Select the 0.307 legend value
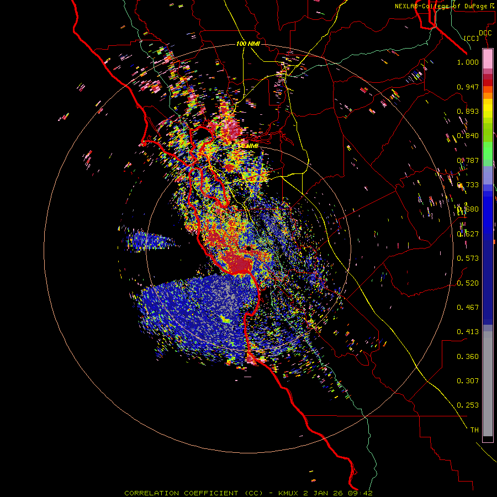This screenshot has width=497, height=497. point(468,381)
